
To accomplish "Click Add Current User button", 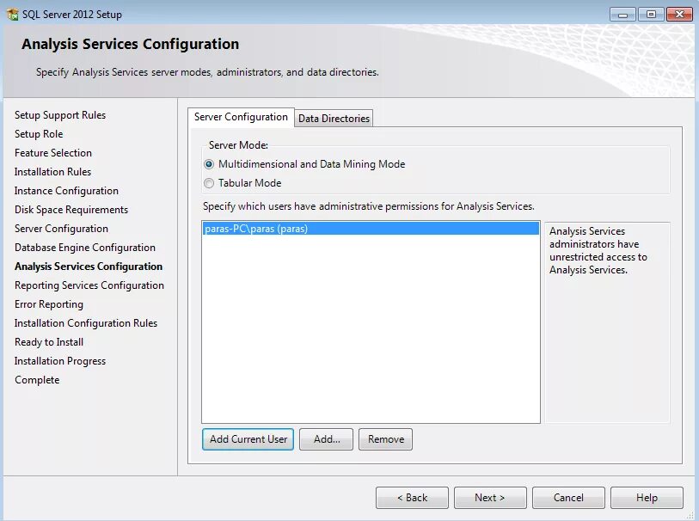I will pos(248,439).
